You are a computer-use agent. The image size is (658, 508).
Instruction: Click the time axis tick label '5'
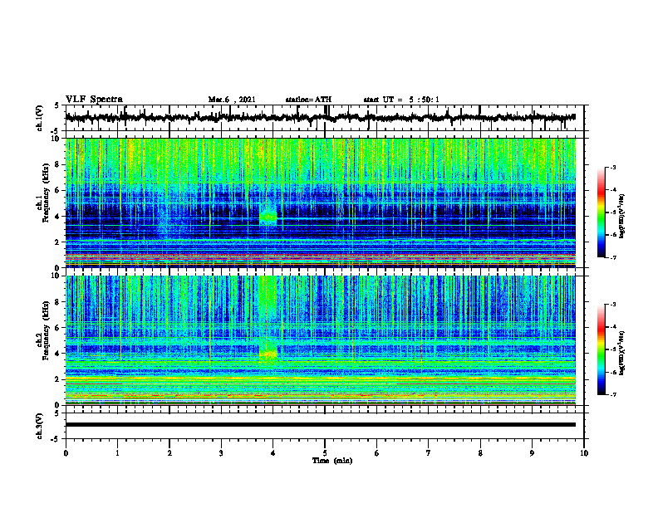pyautogui.click(x=325, y=453)
